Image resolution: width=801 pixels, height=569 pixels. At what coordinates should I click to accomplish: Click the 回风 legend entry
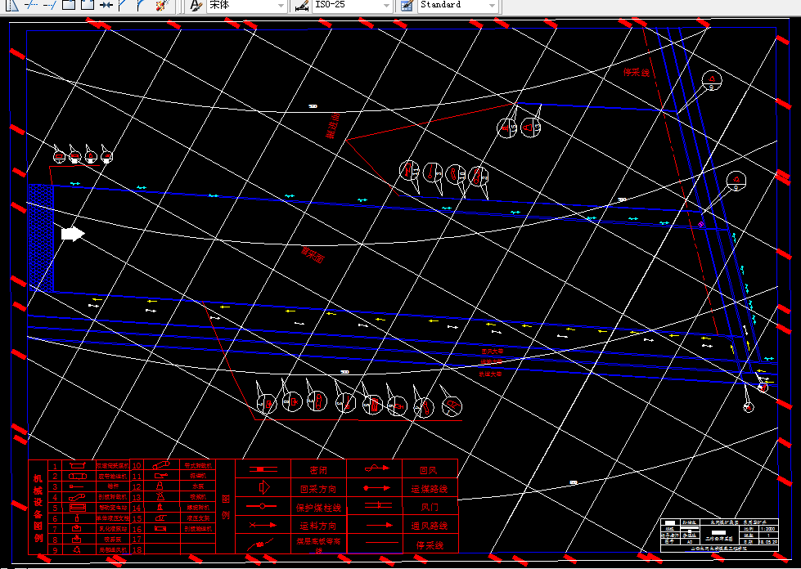[429, 470]
